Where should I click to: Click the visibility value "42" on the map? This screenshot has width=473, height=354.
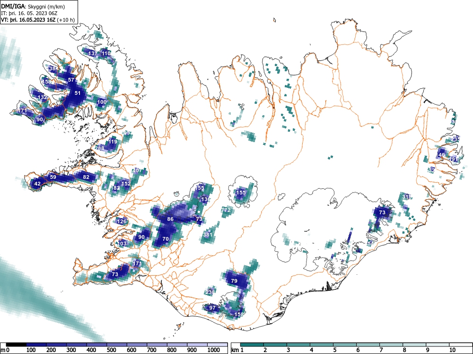[x=37, y=184]
